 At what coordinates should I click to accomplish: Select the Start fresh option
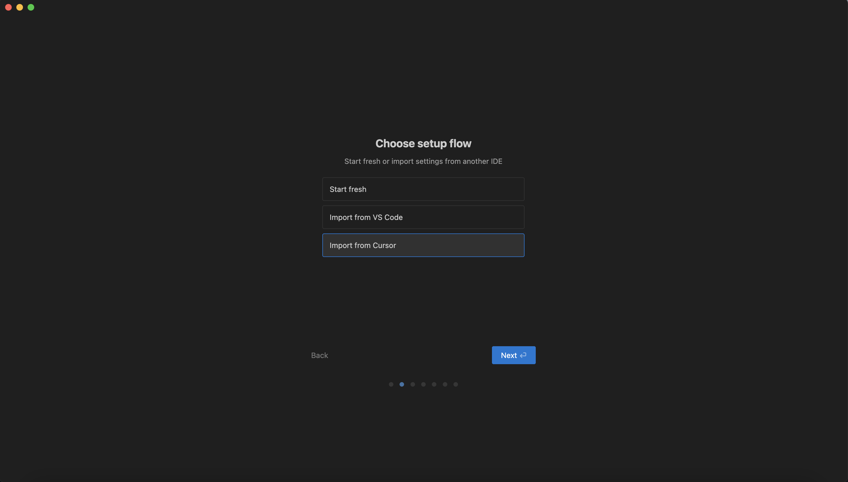[423, 189]
